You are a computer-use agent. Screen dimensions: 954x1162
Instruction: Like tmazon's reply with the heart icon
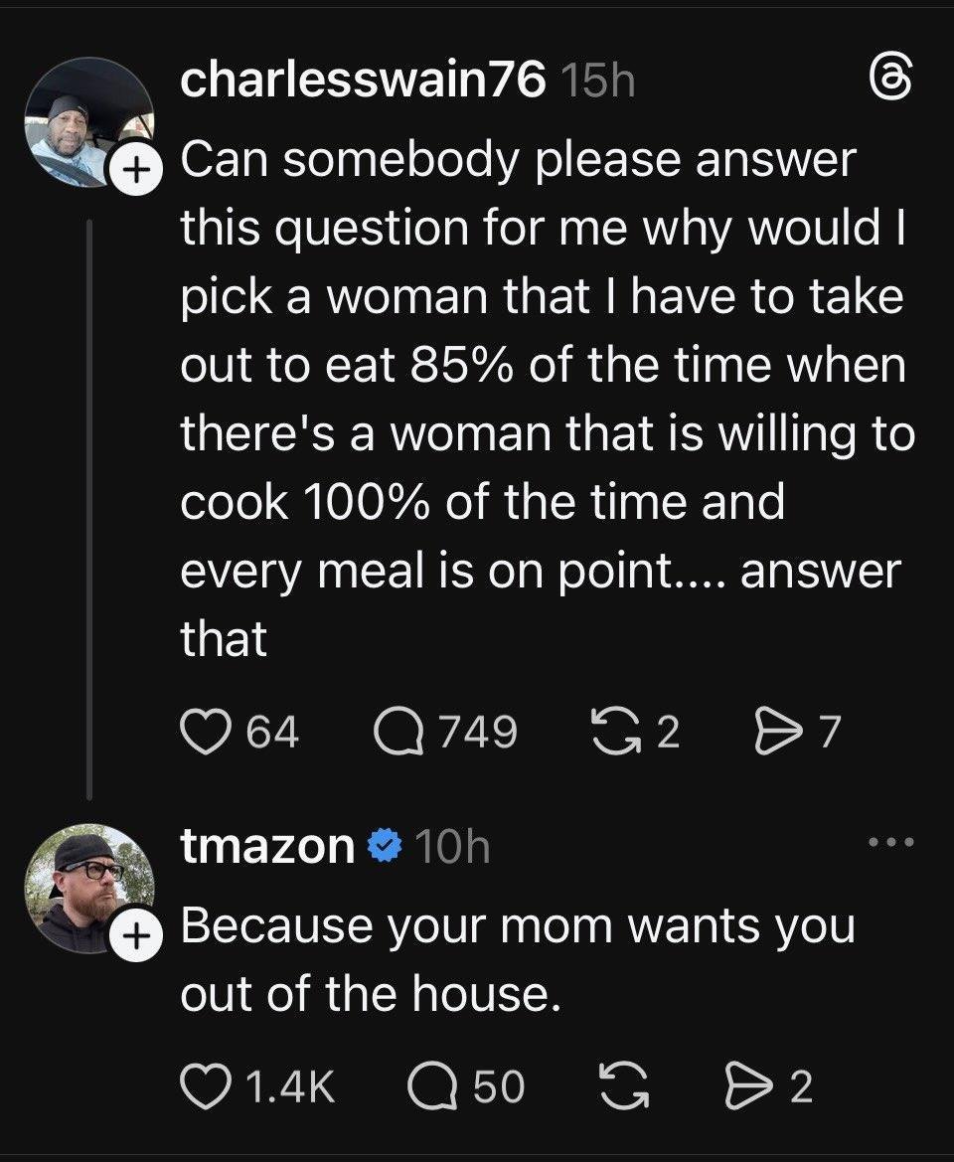coord(201,1085)
